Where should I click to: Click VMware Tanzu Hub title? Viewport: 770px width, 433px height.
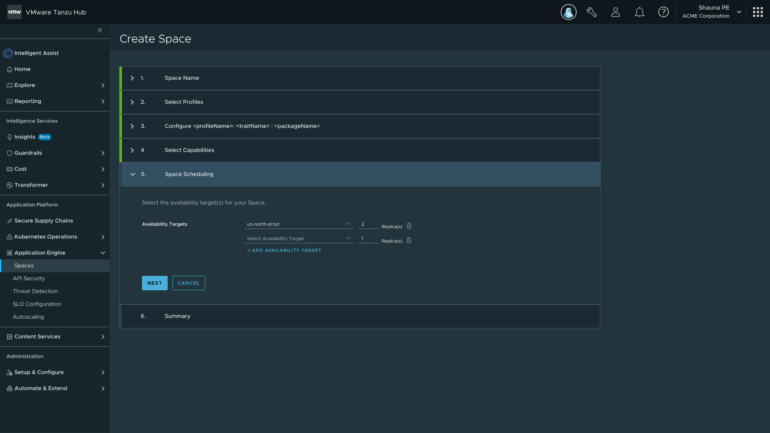tap(56, 12)
